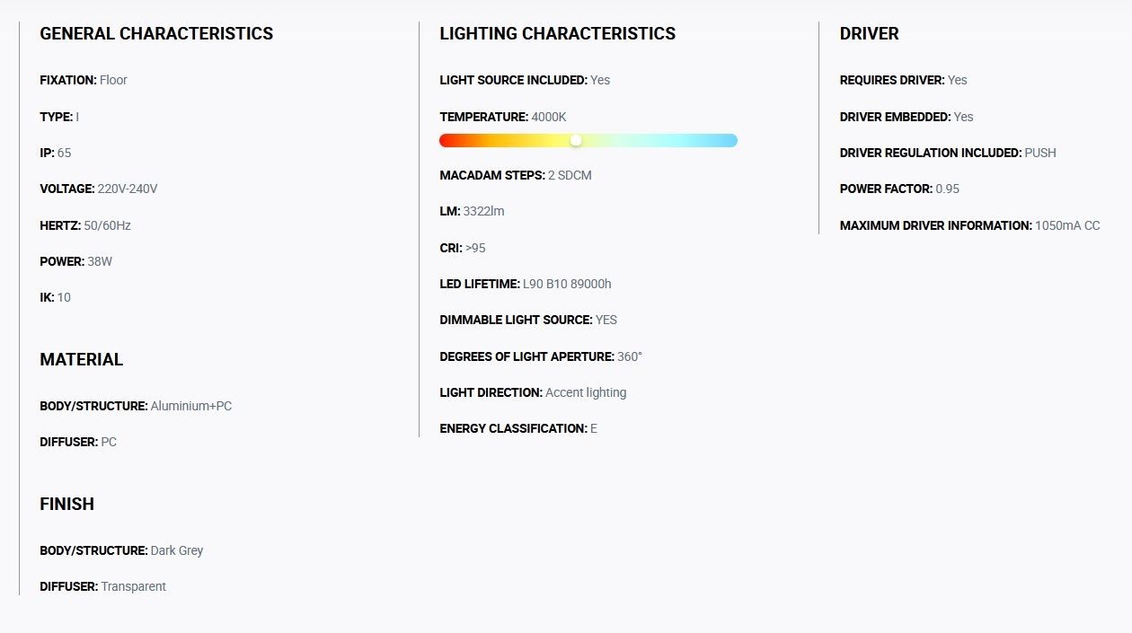Click the LM: 3322lm row
The width and height of the screenshot is (1132, 633).
point(473,211)
